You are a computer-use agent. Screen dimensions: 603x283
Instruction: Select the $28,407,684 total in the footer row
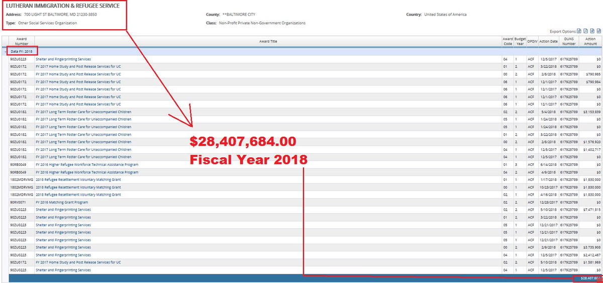(590, 277)
